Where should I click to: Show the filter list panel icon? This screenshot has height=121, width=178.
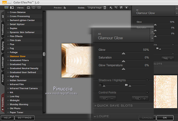pyautogui.click(x=6, y=8)
